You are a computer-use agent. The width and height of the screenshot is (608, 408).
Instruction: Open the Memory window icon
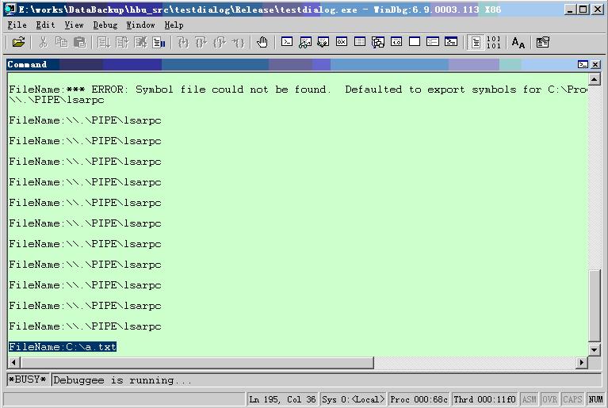[359, 42]
